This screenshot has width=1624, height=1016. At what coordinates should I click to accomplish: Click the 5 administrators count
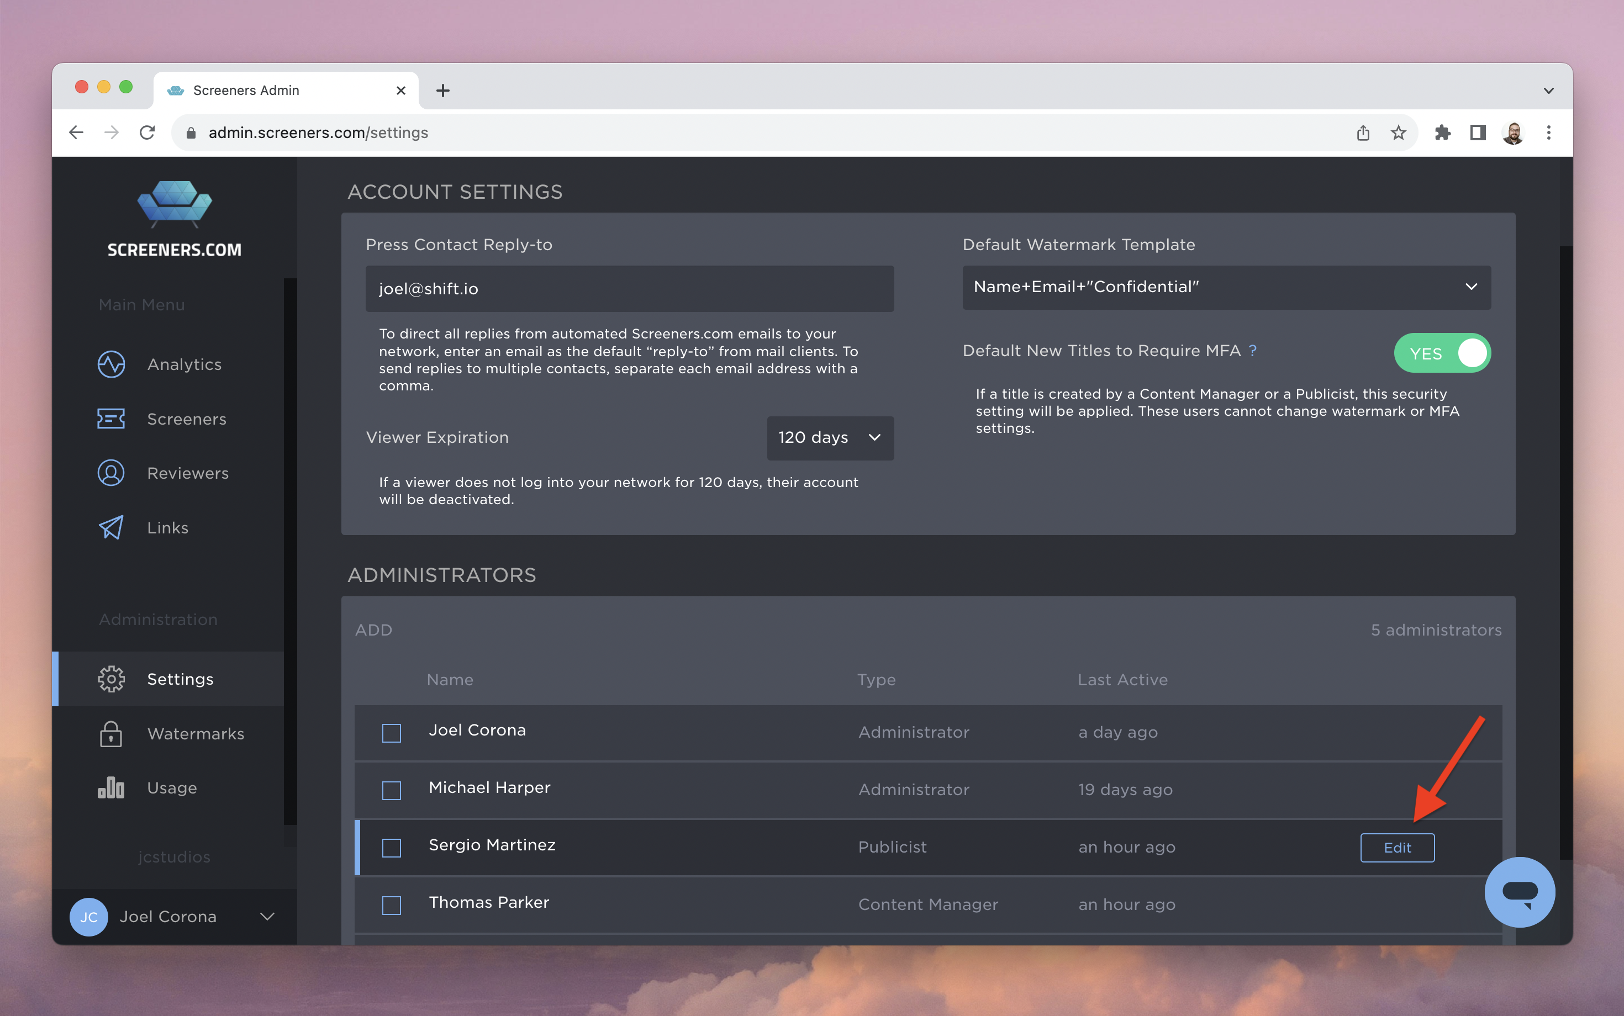point(1436,629)
